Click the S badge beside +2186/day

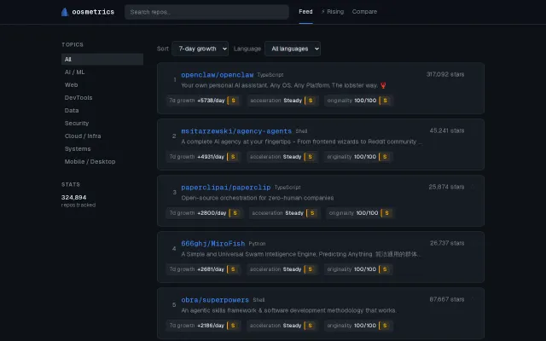pos(233,326)
